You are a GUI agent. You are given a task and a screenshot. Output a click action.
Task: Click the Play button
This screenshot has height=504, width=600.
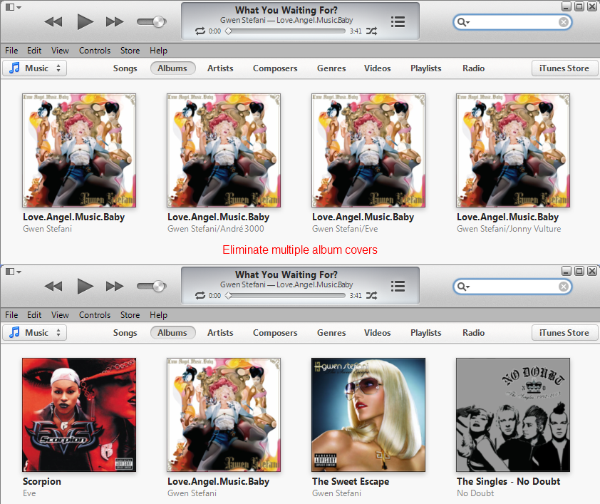point(85,21)
